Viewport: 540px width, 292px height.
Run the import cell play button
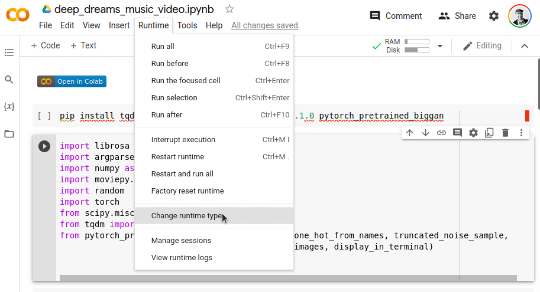pos(44,146)
